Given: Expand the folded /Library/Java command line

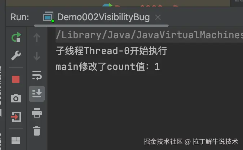Looking at the screenshot, I should tap(149, 35).
